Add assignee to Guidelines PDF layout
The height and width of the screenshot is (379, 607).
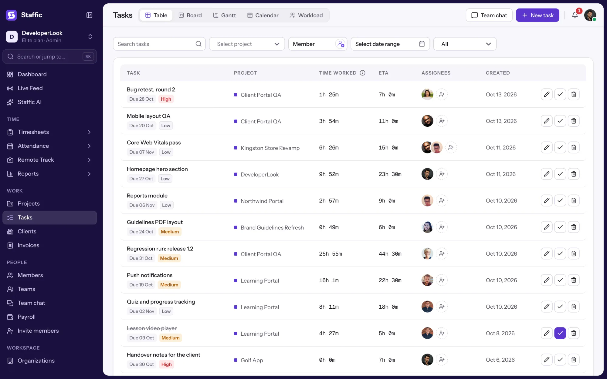point(442,227)
